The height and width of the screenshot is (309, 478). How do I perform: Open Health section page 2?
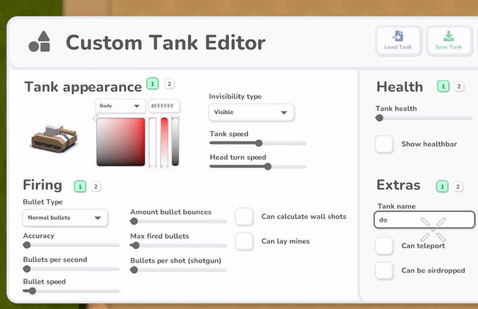tap(459, 87)
